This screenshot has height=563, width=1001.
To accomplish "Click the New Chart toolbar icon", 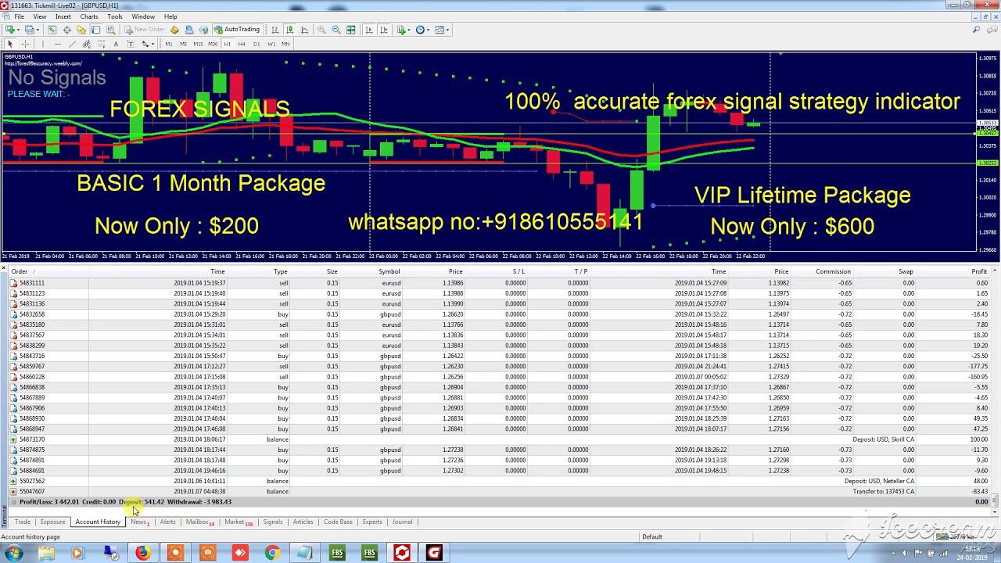I will click(11, 30).
